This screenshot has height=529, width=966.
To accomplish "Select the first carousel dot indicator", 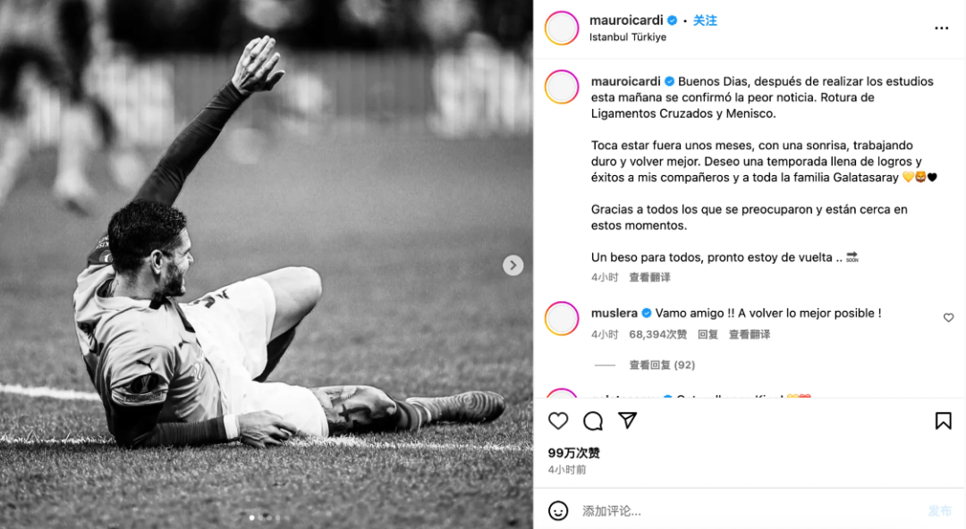I will (x=251, y=518).
